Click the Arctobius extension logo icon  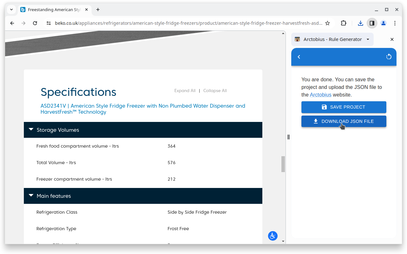[297, 39]
